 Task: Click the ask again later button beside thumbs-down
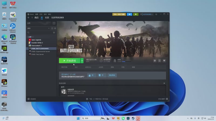(112, 75)
